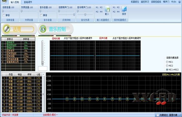
Task: Switch to the 音箱调节 tab
Action: pos(28,2)
